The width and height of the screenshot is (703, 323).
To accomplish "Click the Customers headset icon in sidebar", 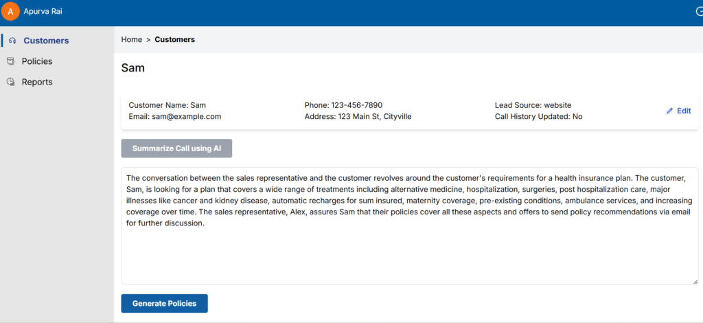I will pos(12,41).
